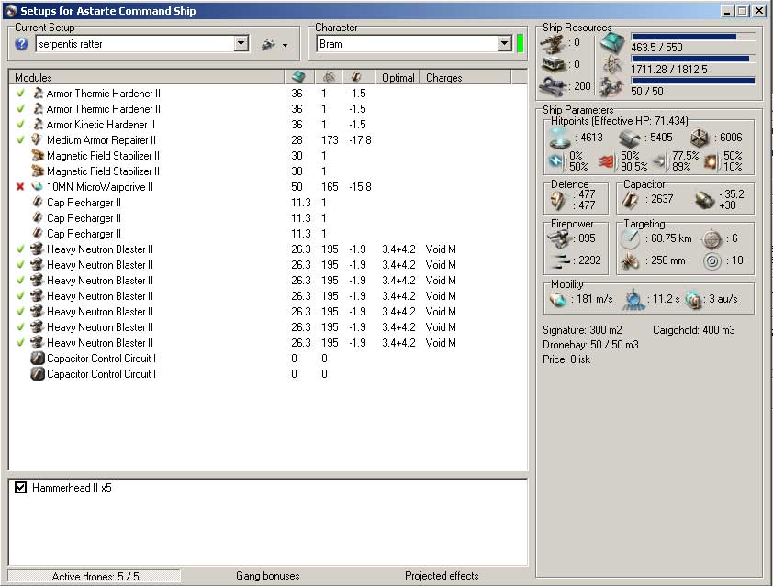Image resolution: width=773 pixels, height=586 pixels.
Task: Open the dropdown arrow beside ship tools icon
Action: pos(285,45)
